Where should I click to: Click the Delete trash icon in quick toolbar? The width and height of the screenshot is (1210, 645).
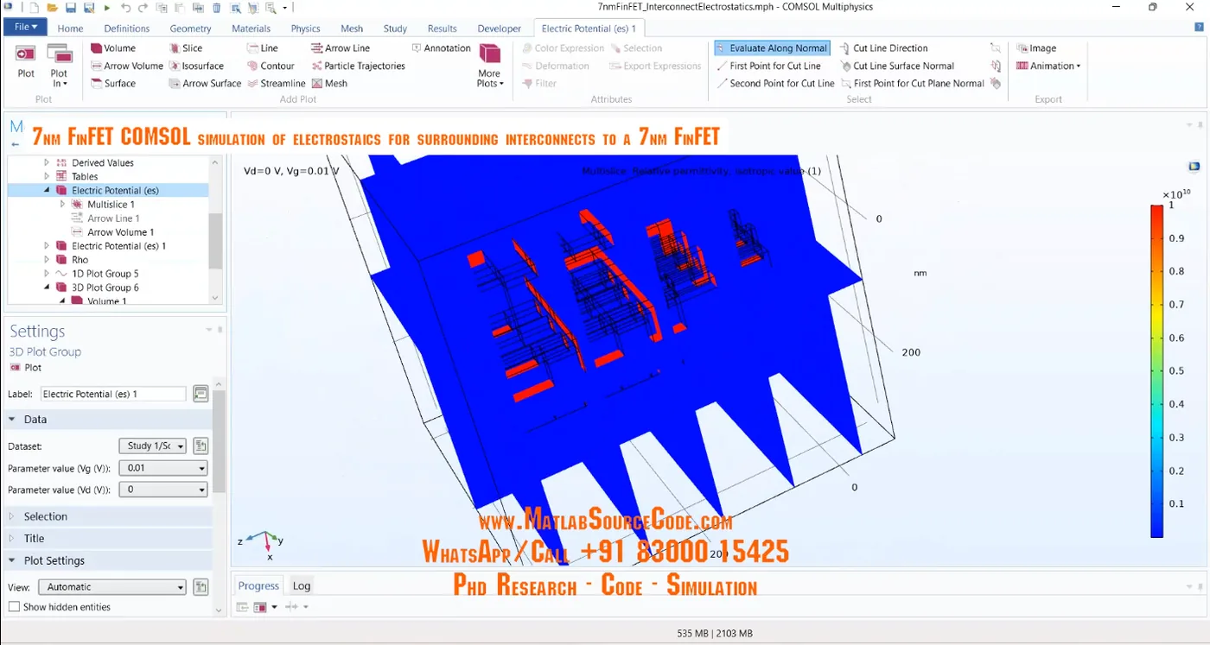point(216,8)
